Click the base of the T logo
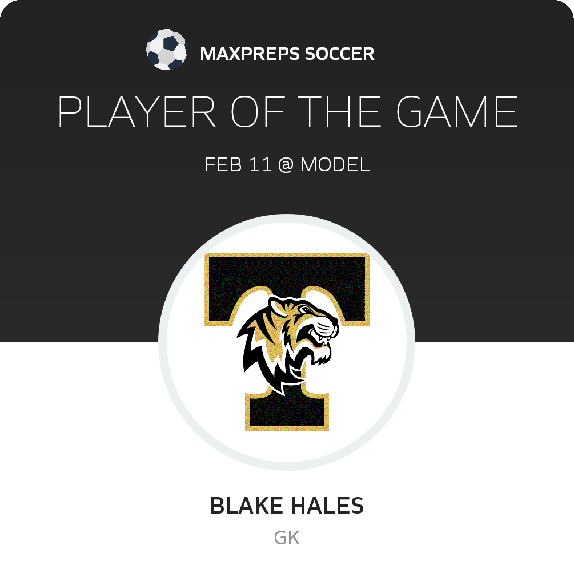This screenshot has height=582, width=574. pyautogui.click(x=287, y=411)
